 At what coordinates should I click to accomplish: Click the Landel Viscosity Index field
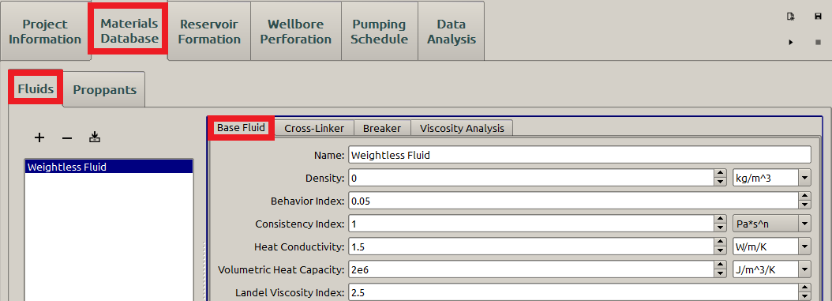coord(574,292)
